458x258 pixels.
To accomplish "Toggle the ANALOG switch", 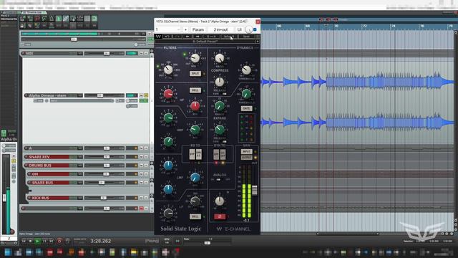I will [x=219, y=179].
